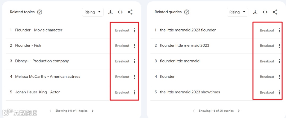
Task: Open 'the little mermaid 2023 flounder' query
Action: pyautogui.click(x=188, y=30)
